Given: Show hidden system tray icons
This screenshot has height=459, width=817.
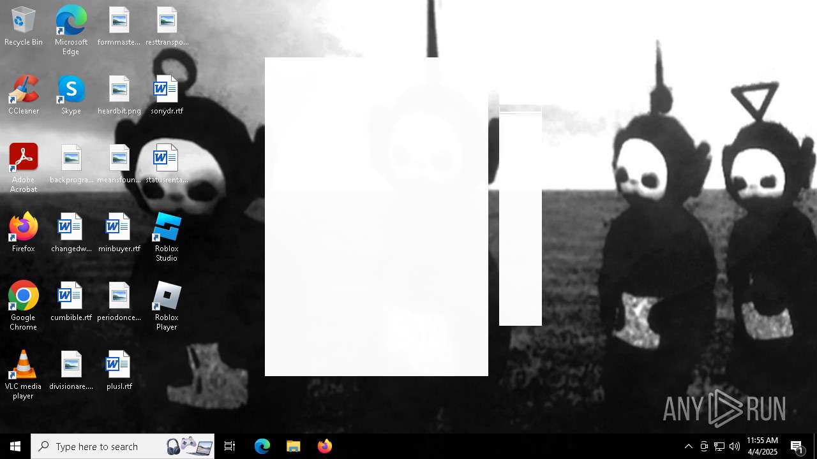Looking at the screenshot, I should click(x=689, y=446).
